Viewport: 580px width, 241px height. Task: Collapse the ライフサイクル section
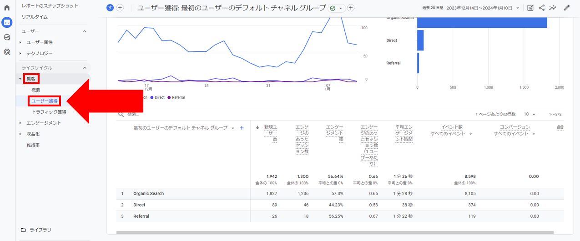(84, 67)
